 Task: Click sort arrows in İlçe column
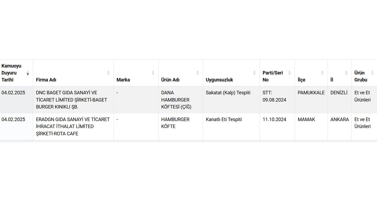[x=323, y=73]
